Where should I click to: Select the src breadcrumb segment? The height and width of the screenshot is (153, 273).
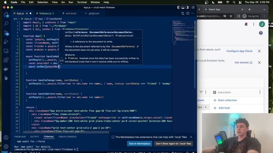click(x=15, y=19)
